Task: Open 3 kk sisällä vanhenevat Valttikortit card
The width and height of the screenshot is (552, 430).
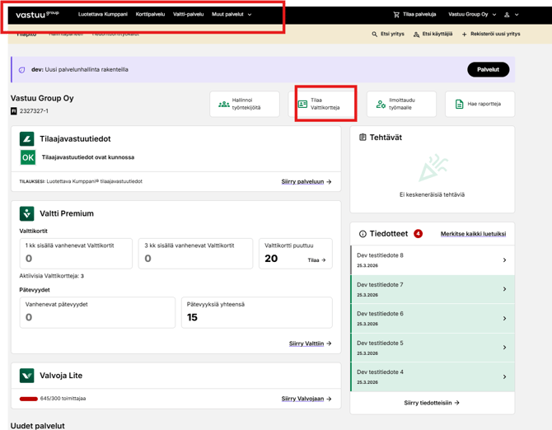Action: coord(196,254)
